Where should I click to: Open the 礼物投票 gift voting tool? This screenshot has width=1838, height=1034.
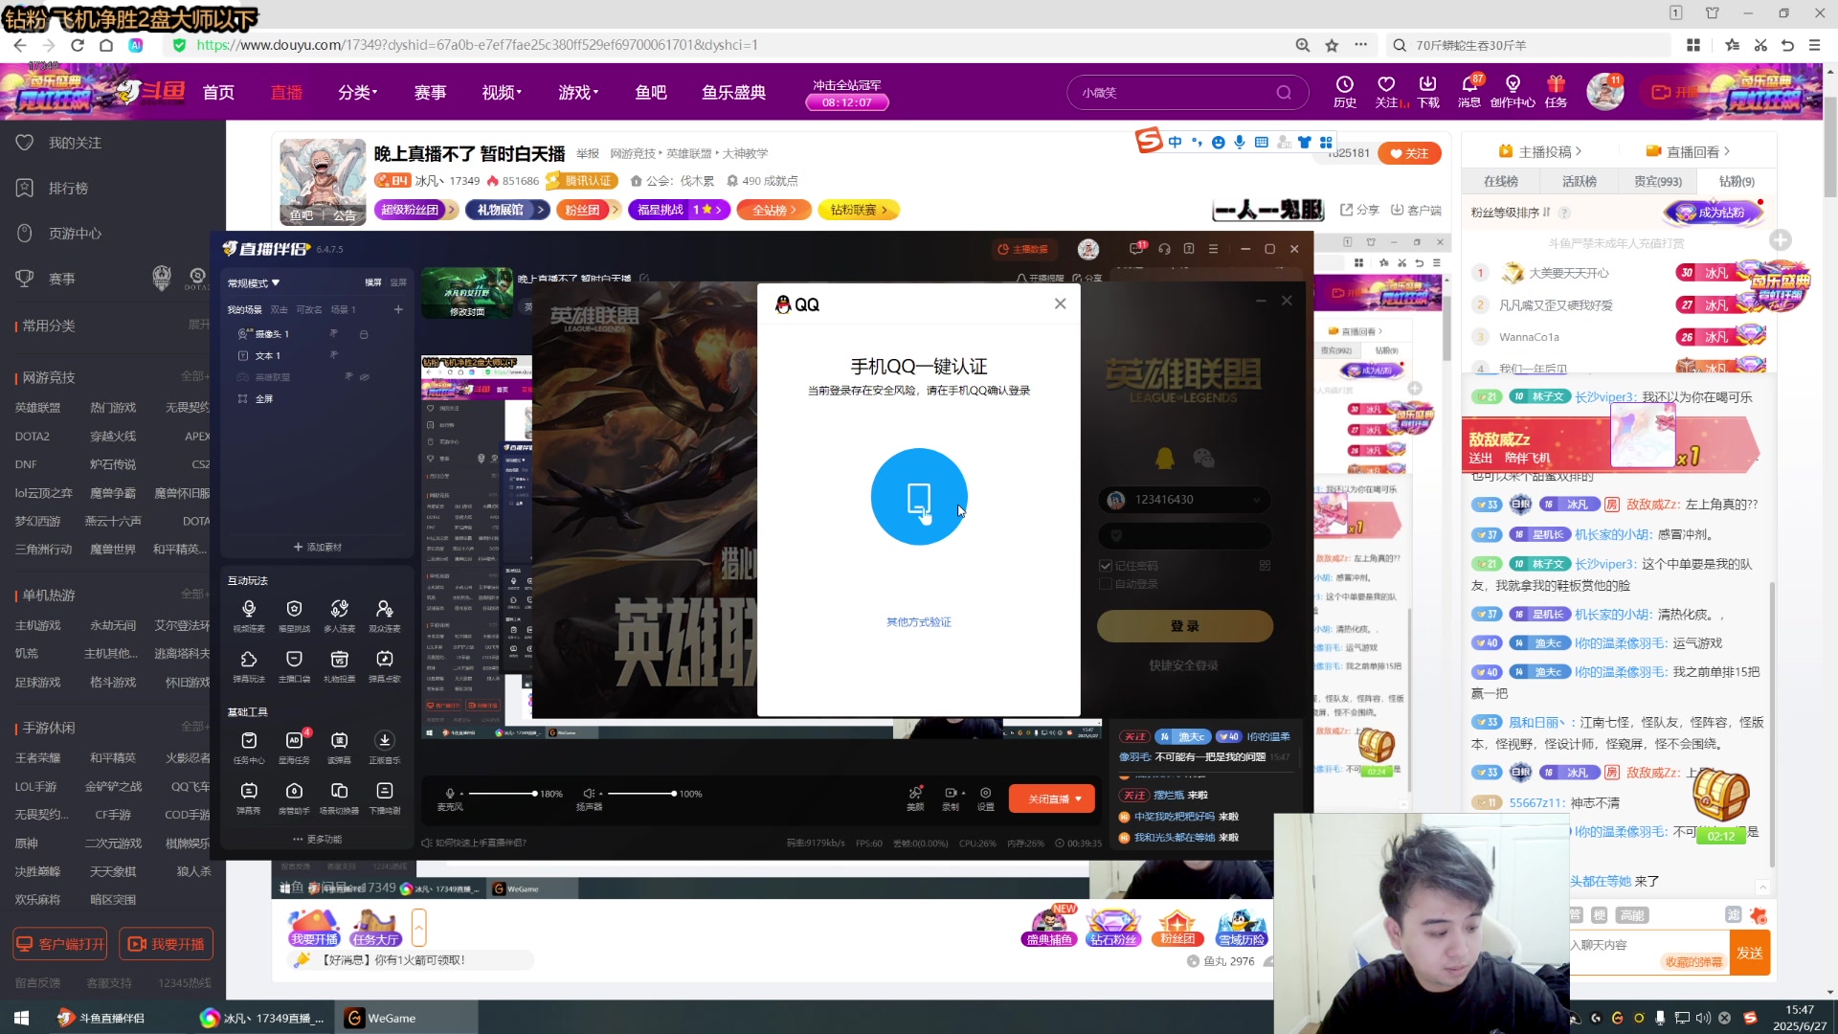pos(339,666)
